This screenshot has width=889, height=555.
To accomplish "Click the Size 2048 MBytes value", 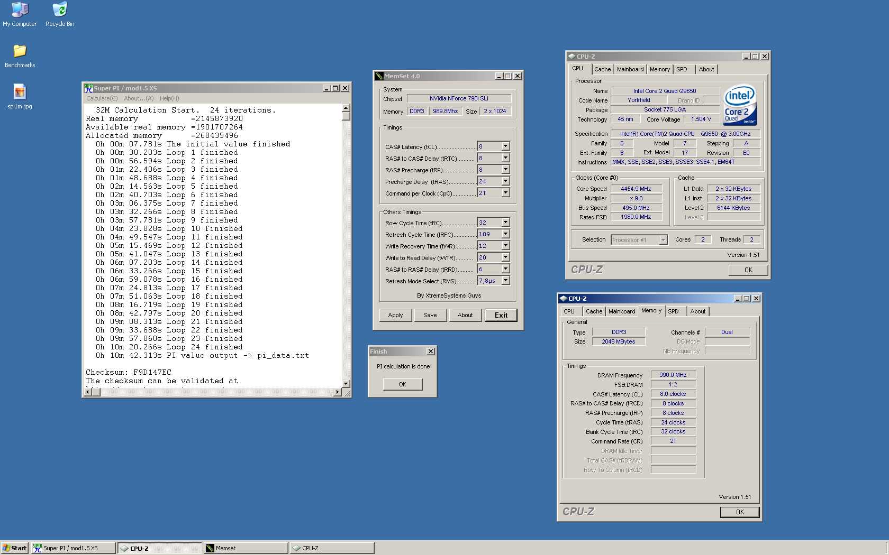I will 618,341.
